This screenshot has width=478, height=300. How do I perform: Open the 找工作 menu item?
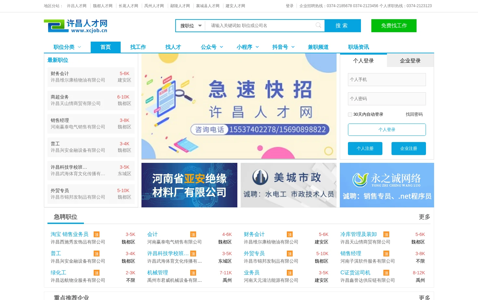point(138,47)
